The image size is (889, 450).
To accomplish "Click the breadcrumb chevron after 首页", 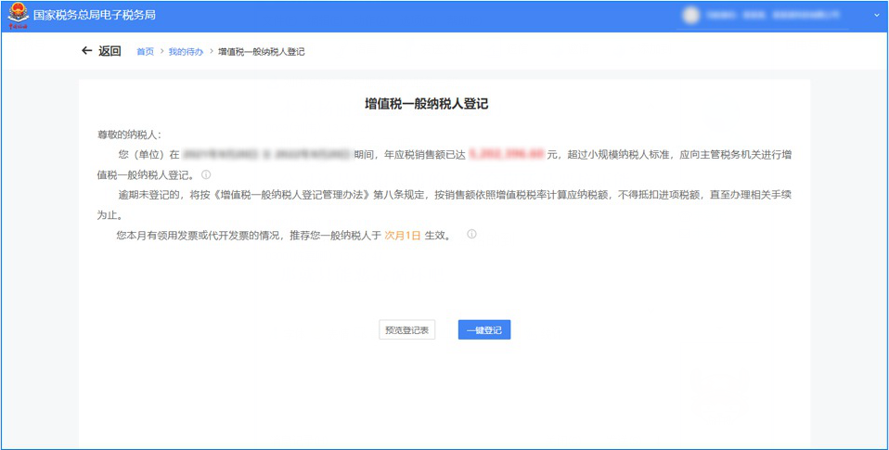I will [161, 52].
